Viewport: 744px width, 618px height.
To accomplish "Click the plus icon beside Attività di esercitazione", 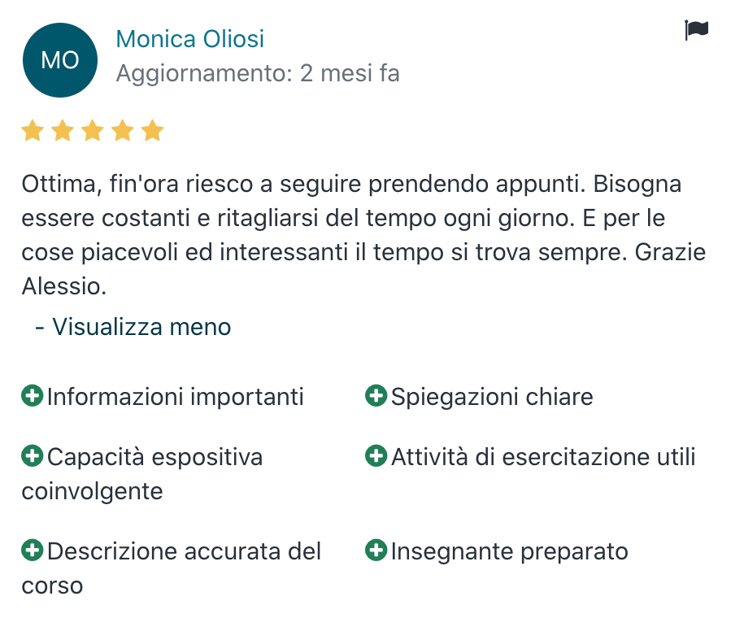I will pos(376,456).
